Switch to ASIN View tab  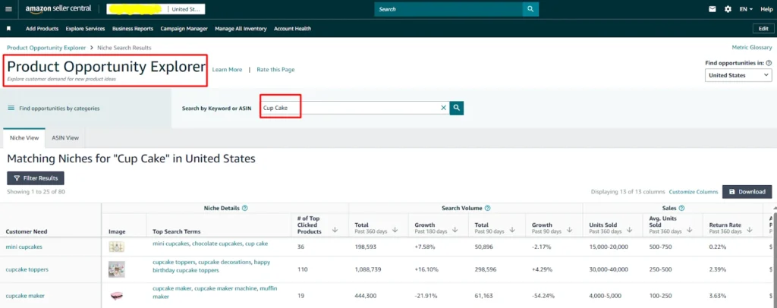[65, 137]
